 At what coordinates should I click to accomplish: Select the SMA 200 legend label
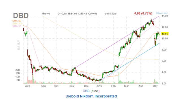coord(18,24)
